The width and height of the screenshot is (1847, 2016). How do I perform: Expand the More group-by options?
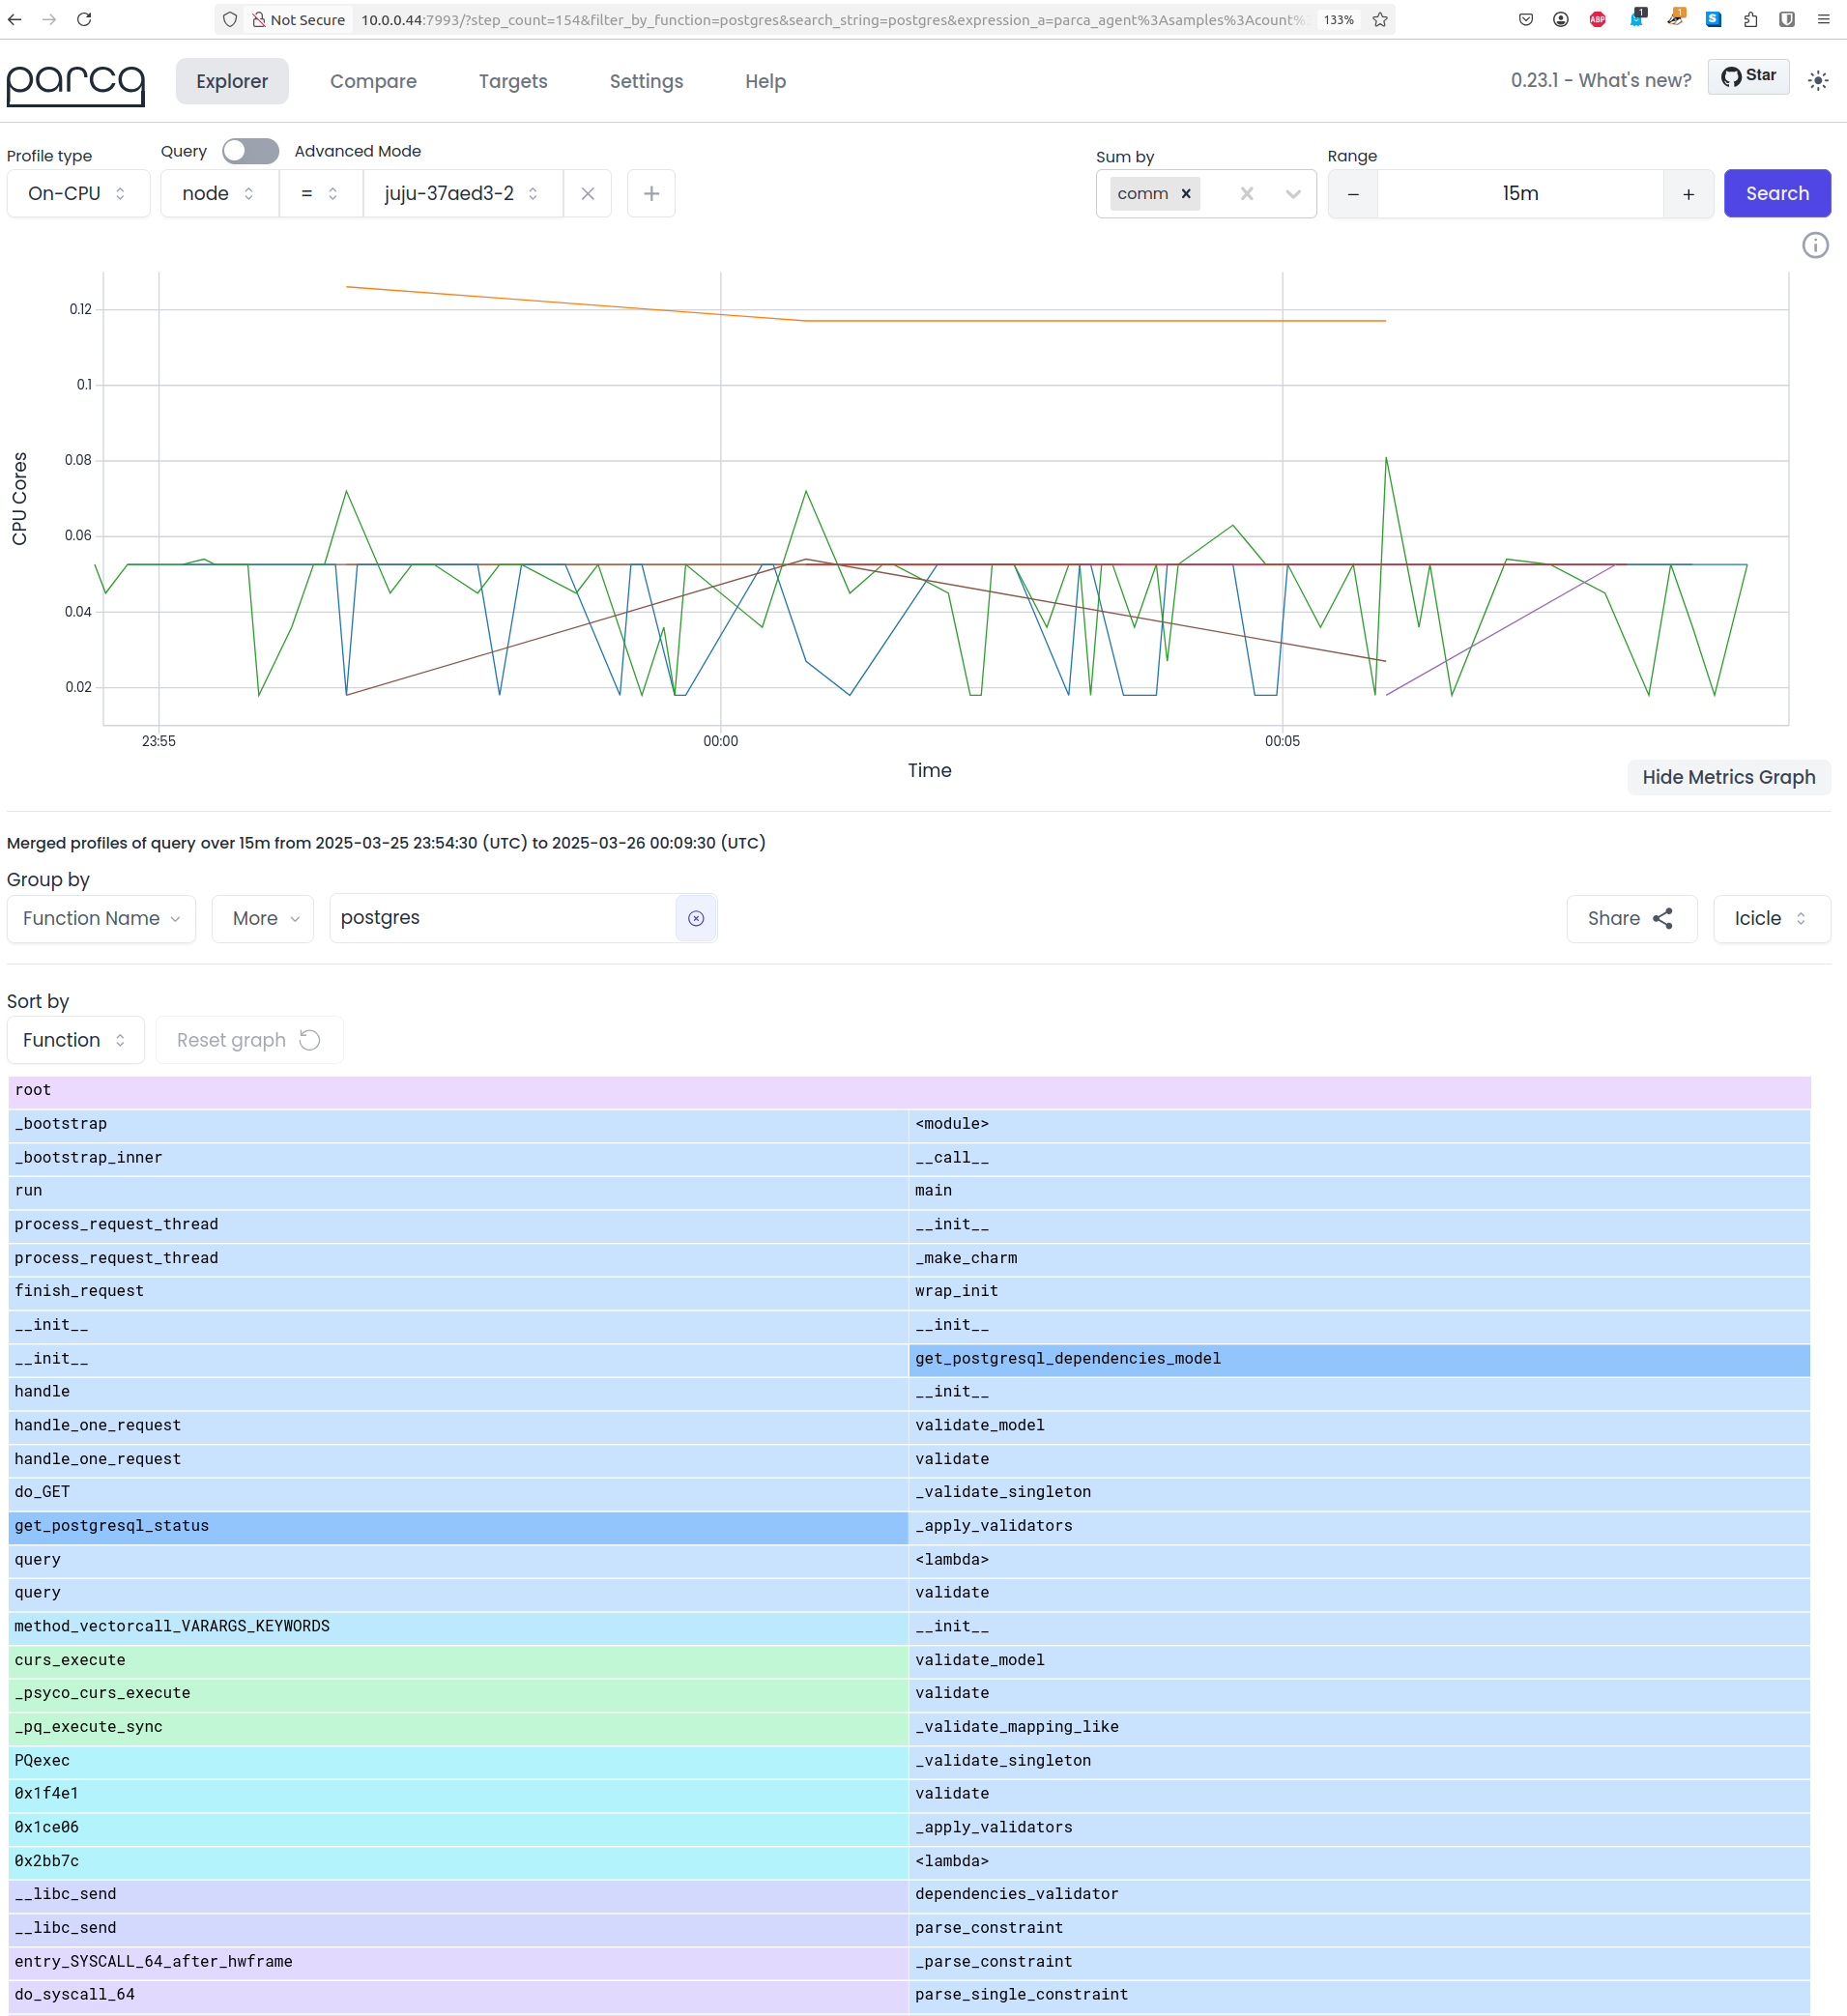(262, 918)
